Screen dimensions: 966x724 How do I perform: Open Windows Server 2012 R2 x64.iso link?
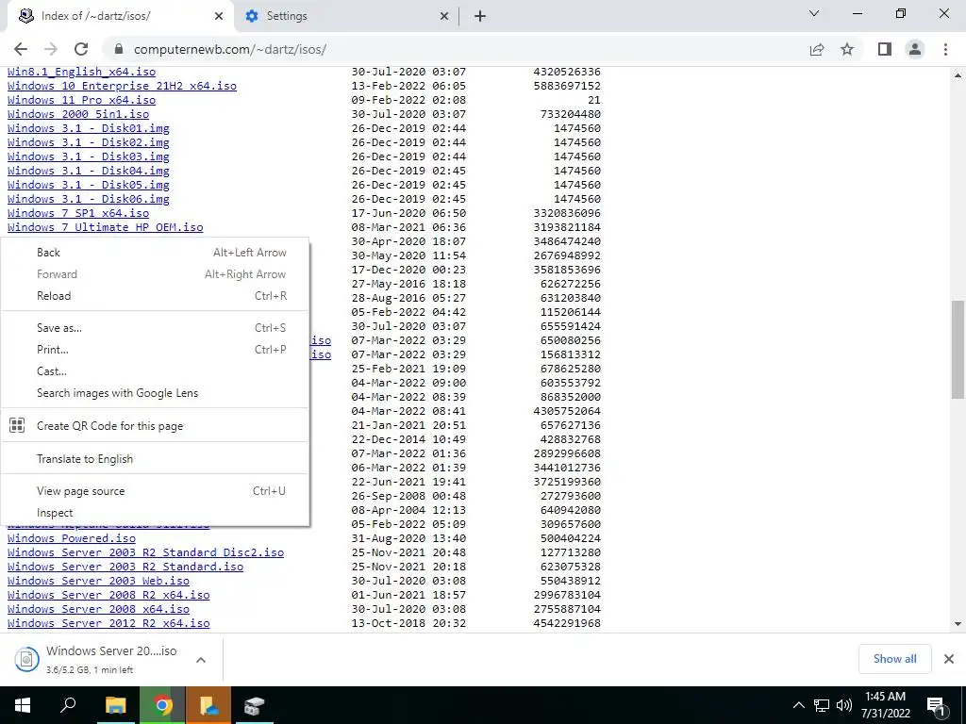(x=108, y=624)
